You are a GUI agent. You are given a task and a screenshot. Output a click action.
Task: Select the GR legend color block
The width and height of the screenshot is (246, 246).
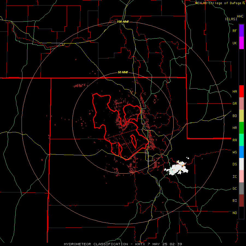[x=241, y=104]
